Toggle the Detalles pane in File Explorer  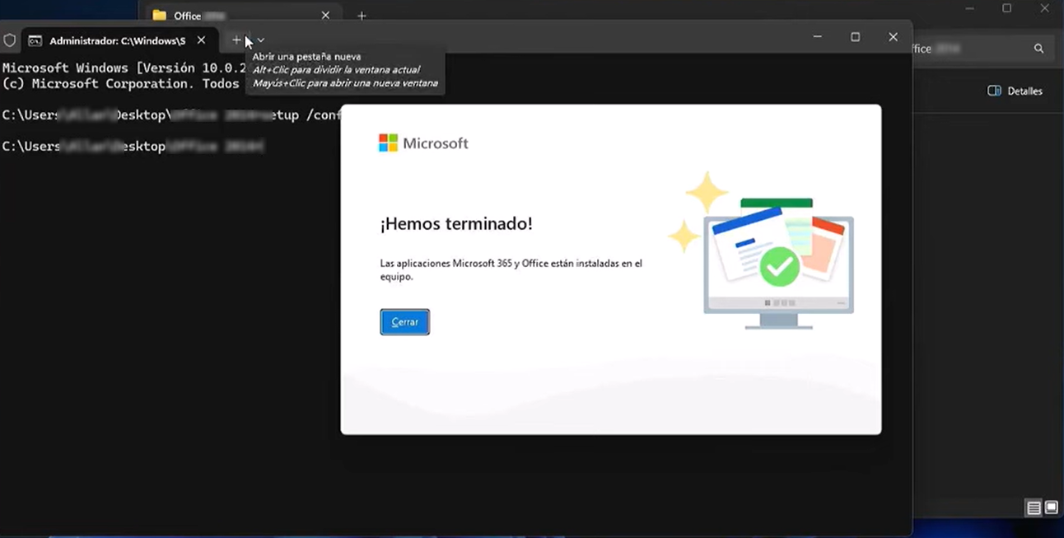tap(1015, 91)
